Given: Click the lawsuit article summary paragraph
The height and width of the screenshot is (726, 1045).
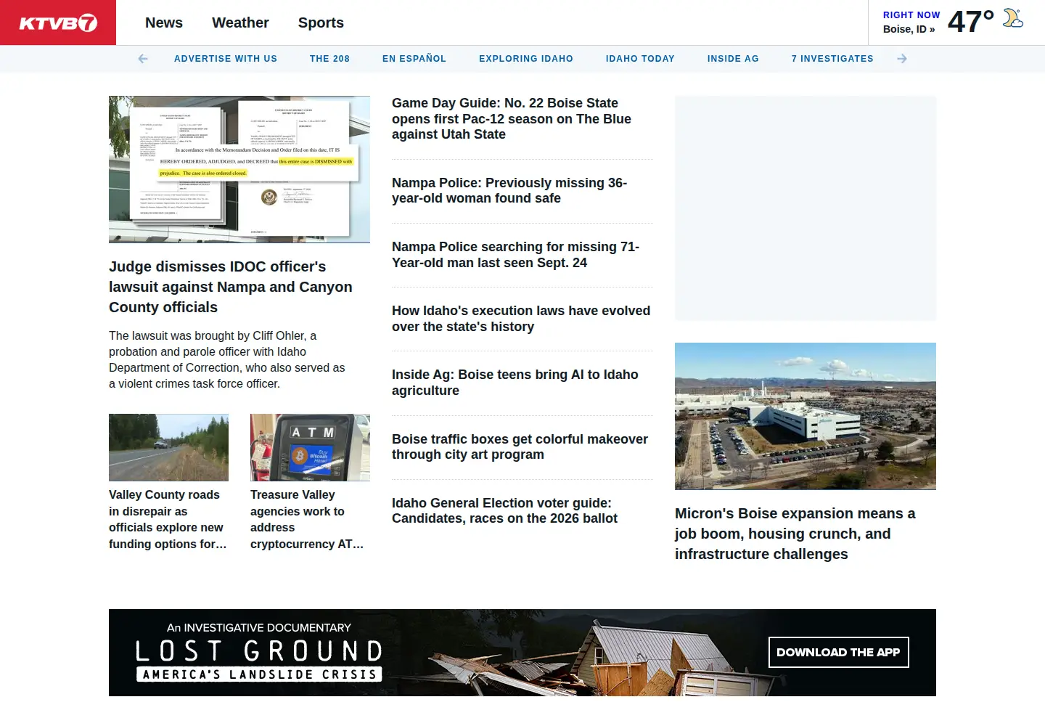Looking at the screenshot, I should click(x=227, y=359).
